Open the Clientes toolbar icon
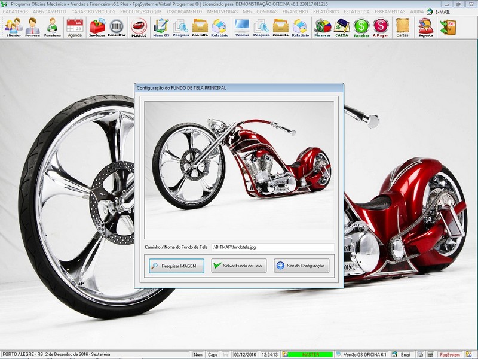 [x=13, y=28]
